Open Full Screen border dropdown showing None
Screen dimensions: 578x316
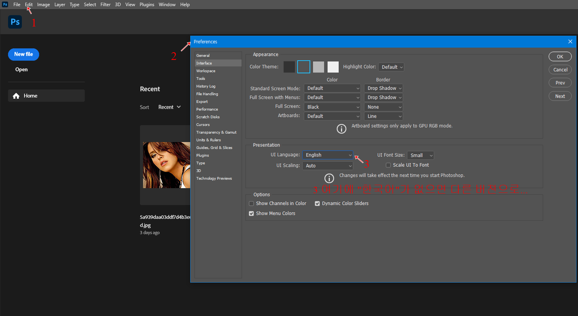(x=384, y=107)
